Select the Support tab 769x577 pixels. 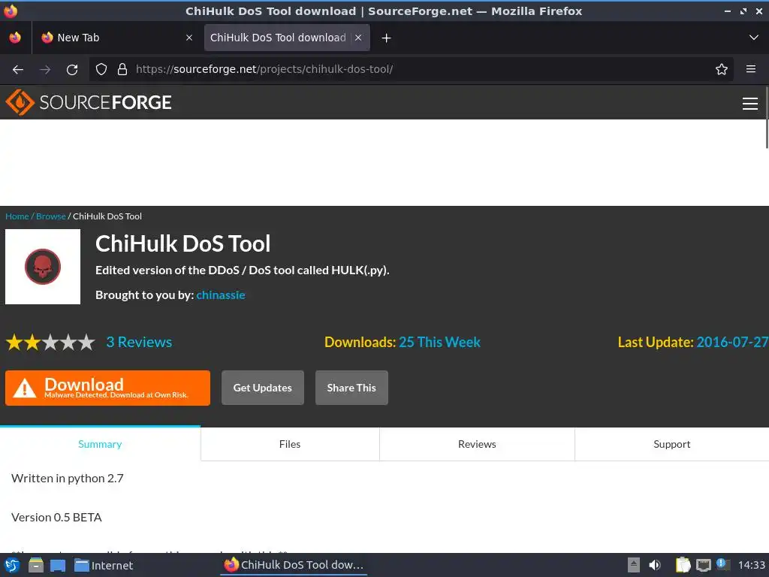[x=671, y=444]
